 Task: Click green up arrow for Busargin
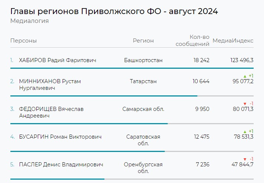245,131
